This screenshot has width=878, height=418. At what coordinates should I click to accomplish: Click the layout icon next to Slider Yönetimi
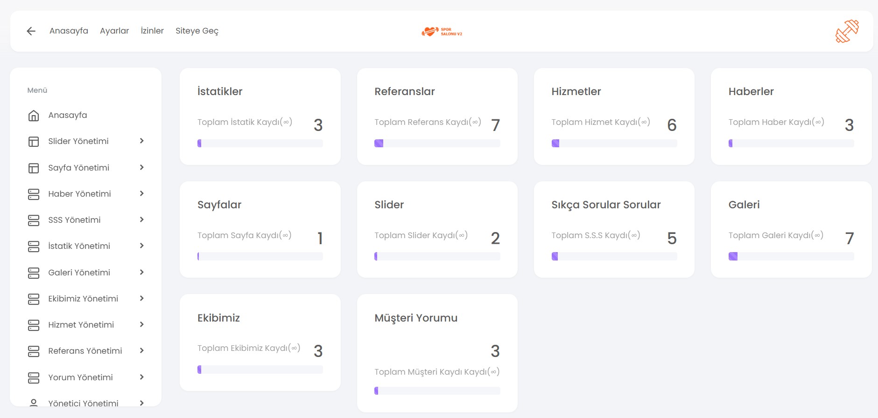(34, 142)
